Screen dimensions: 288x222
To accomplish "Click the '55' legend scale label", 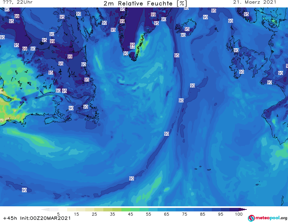I will click(x=149, y=214).
